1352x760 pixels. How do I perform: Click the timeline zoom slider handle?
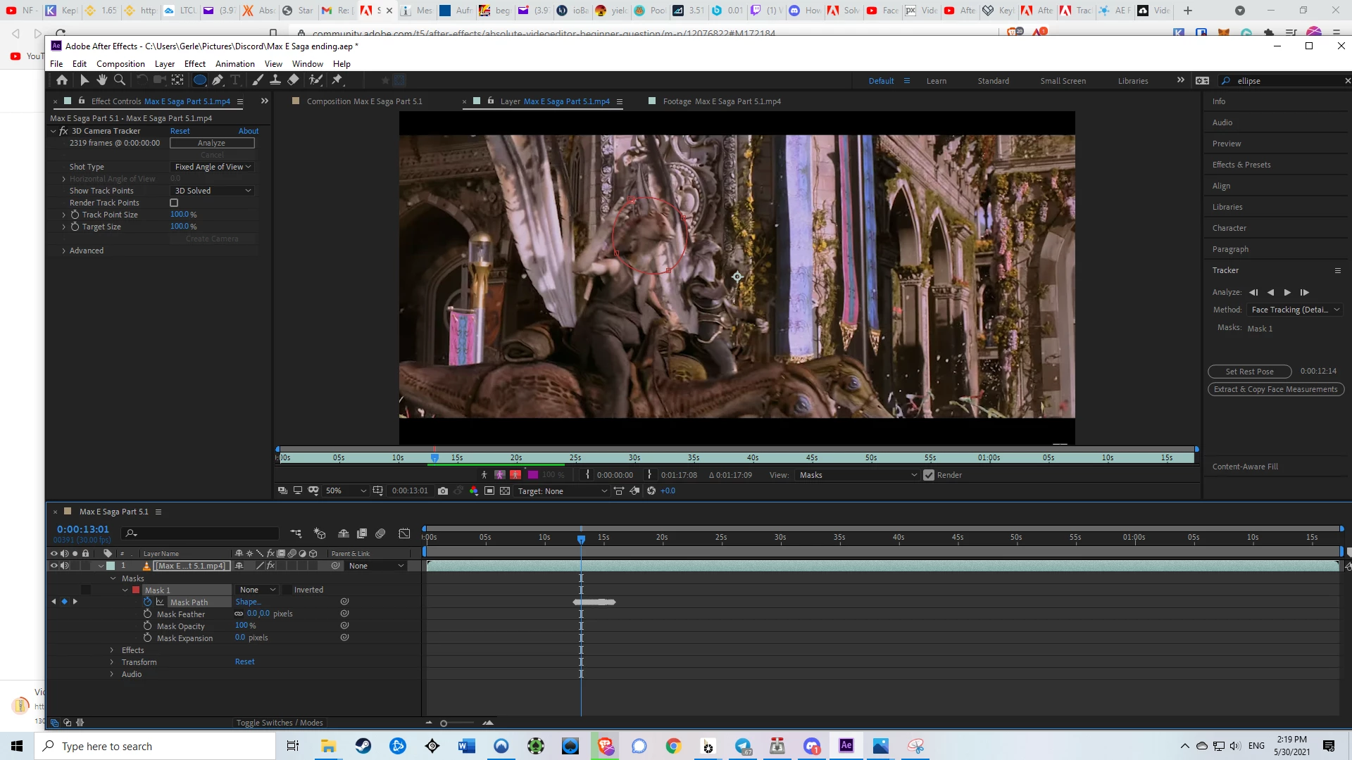tap(444, 723)
